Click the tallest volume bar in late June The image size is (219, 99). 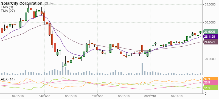[142, 69]
